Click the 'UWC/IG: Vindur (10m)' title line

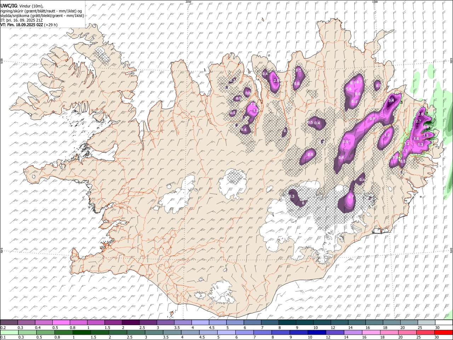[x=22, y=6]
